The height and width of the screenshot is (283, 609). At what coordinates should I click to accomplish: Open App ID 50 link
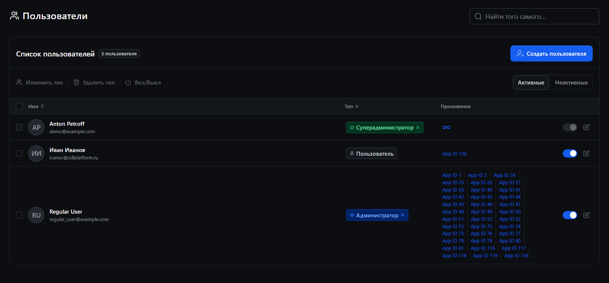(x=510, y=212)
